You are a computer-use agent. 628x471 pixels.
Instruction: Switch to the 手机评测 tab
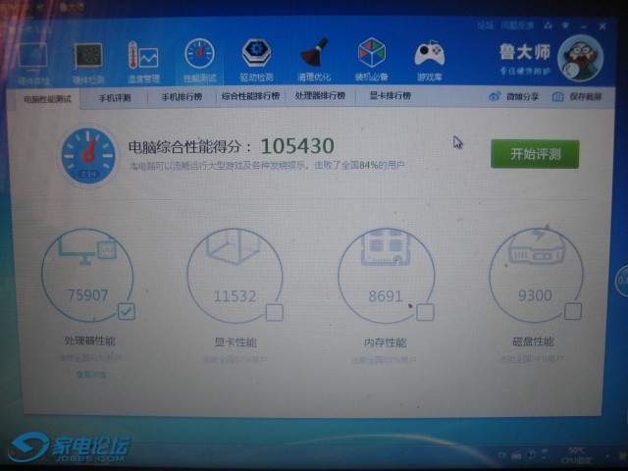pyautogui.click(x=114, y=97)
